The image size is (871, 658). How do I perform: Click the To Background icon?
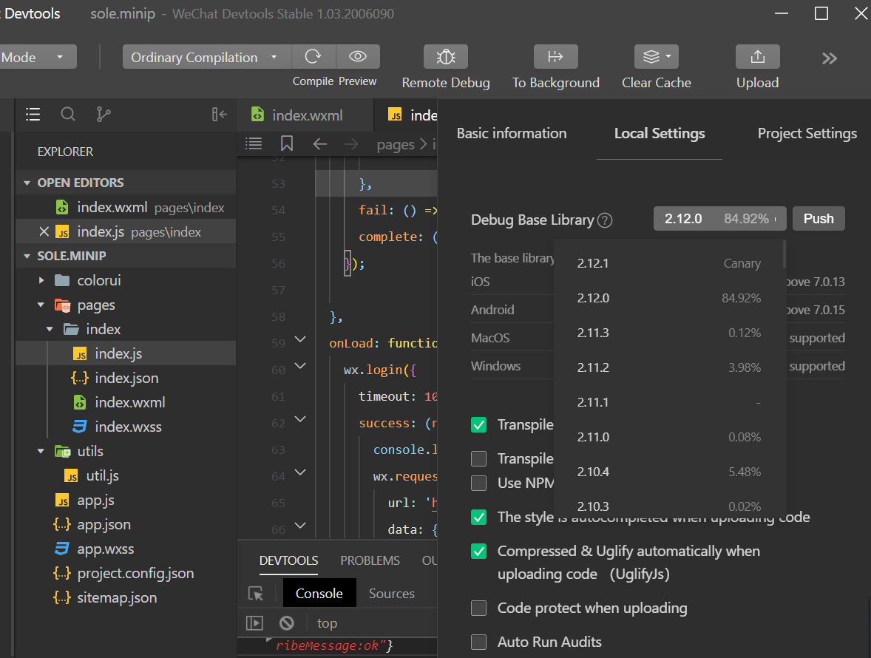555,57
